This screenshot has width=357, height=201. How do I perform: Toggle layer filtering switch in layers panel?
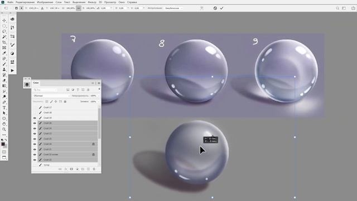tap(99, 89)
